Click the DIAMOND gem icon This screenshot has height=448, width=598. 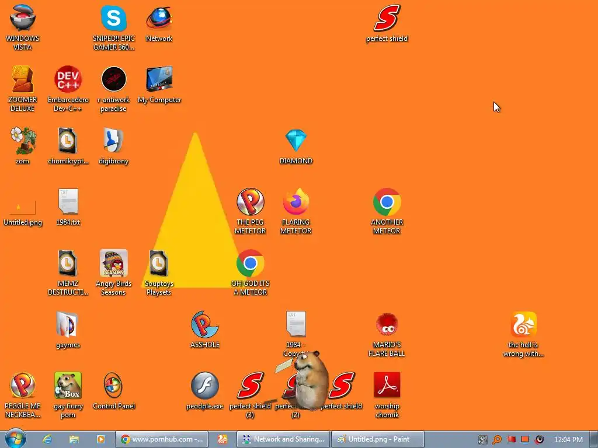[x=296, y=145]
